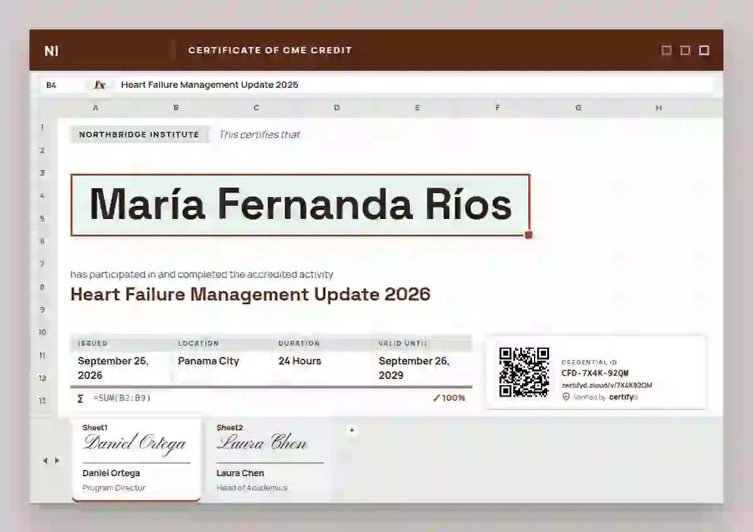Select column header A
Viewport: 753px width, 532px height.
tap(95, 108)
